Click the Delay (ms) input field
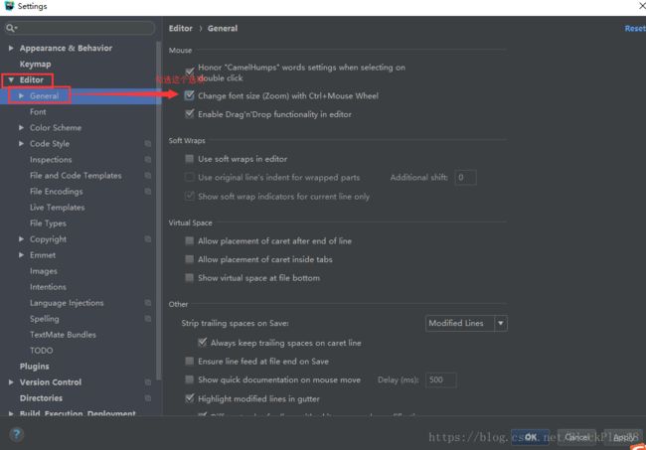Viewport: 646px width, 450px height. (441, 380)
